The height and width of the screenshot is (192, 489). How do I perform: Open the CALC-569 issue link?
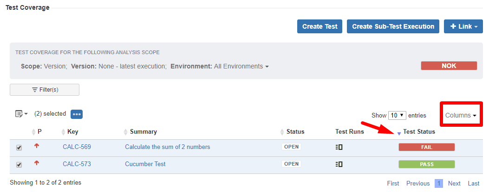(x=77, y=147)
